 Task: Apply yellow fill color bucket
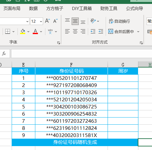tap(23, 31)
